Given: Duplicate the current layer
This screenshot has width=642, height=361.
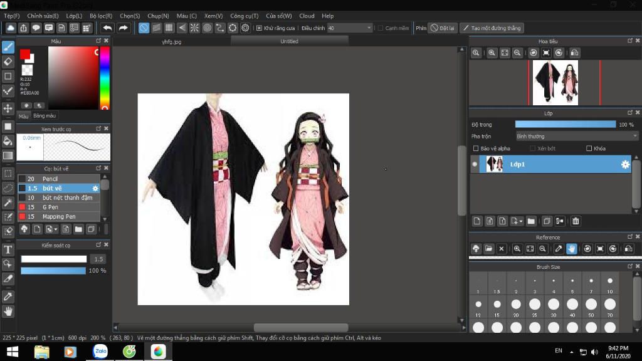Looking at the screenshot, I should [x=547, y=221].
